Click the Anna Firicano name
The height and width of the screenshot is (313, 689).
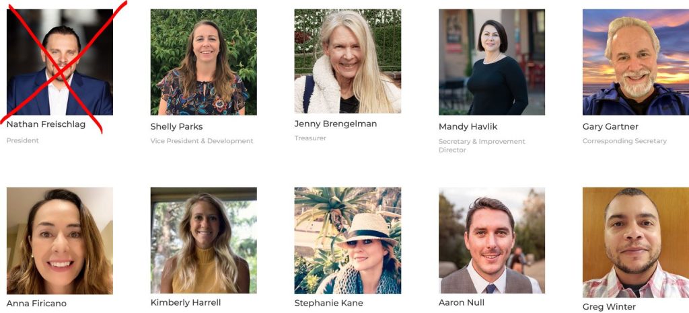pos(36,304)
